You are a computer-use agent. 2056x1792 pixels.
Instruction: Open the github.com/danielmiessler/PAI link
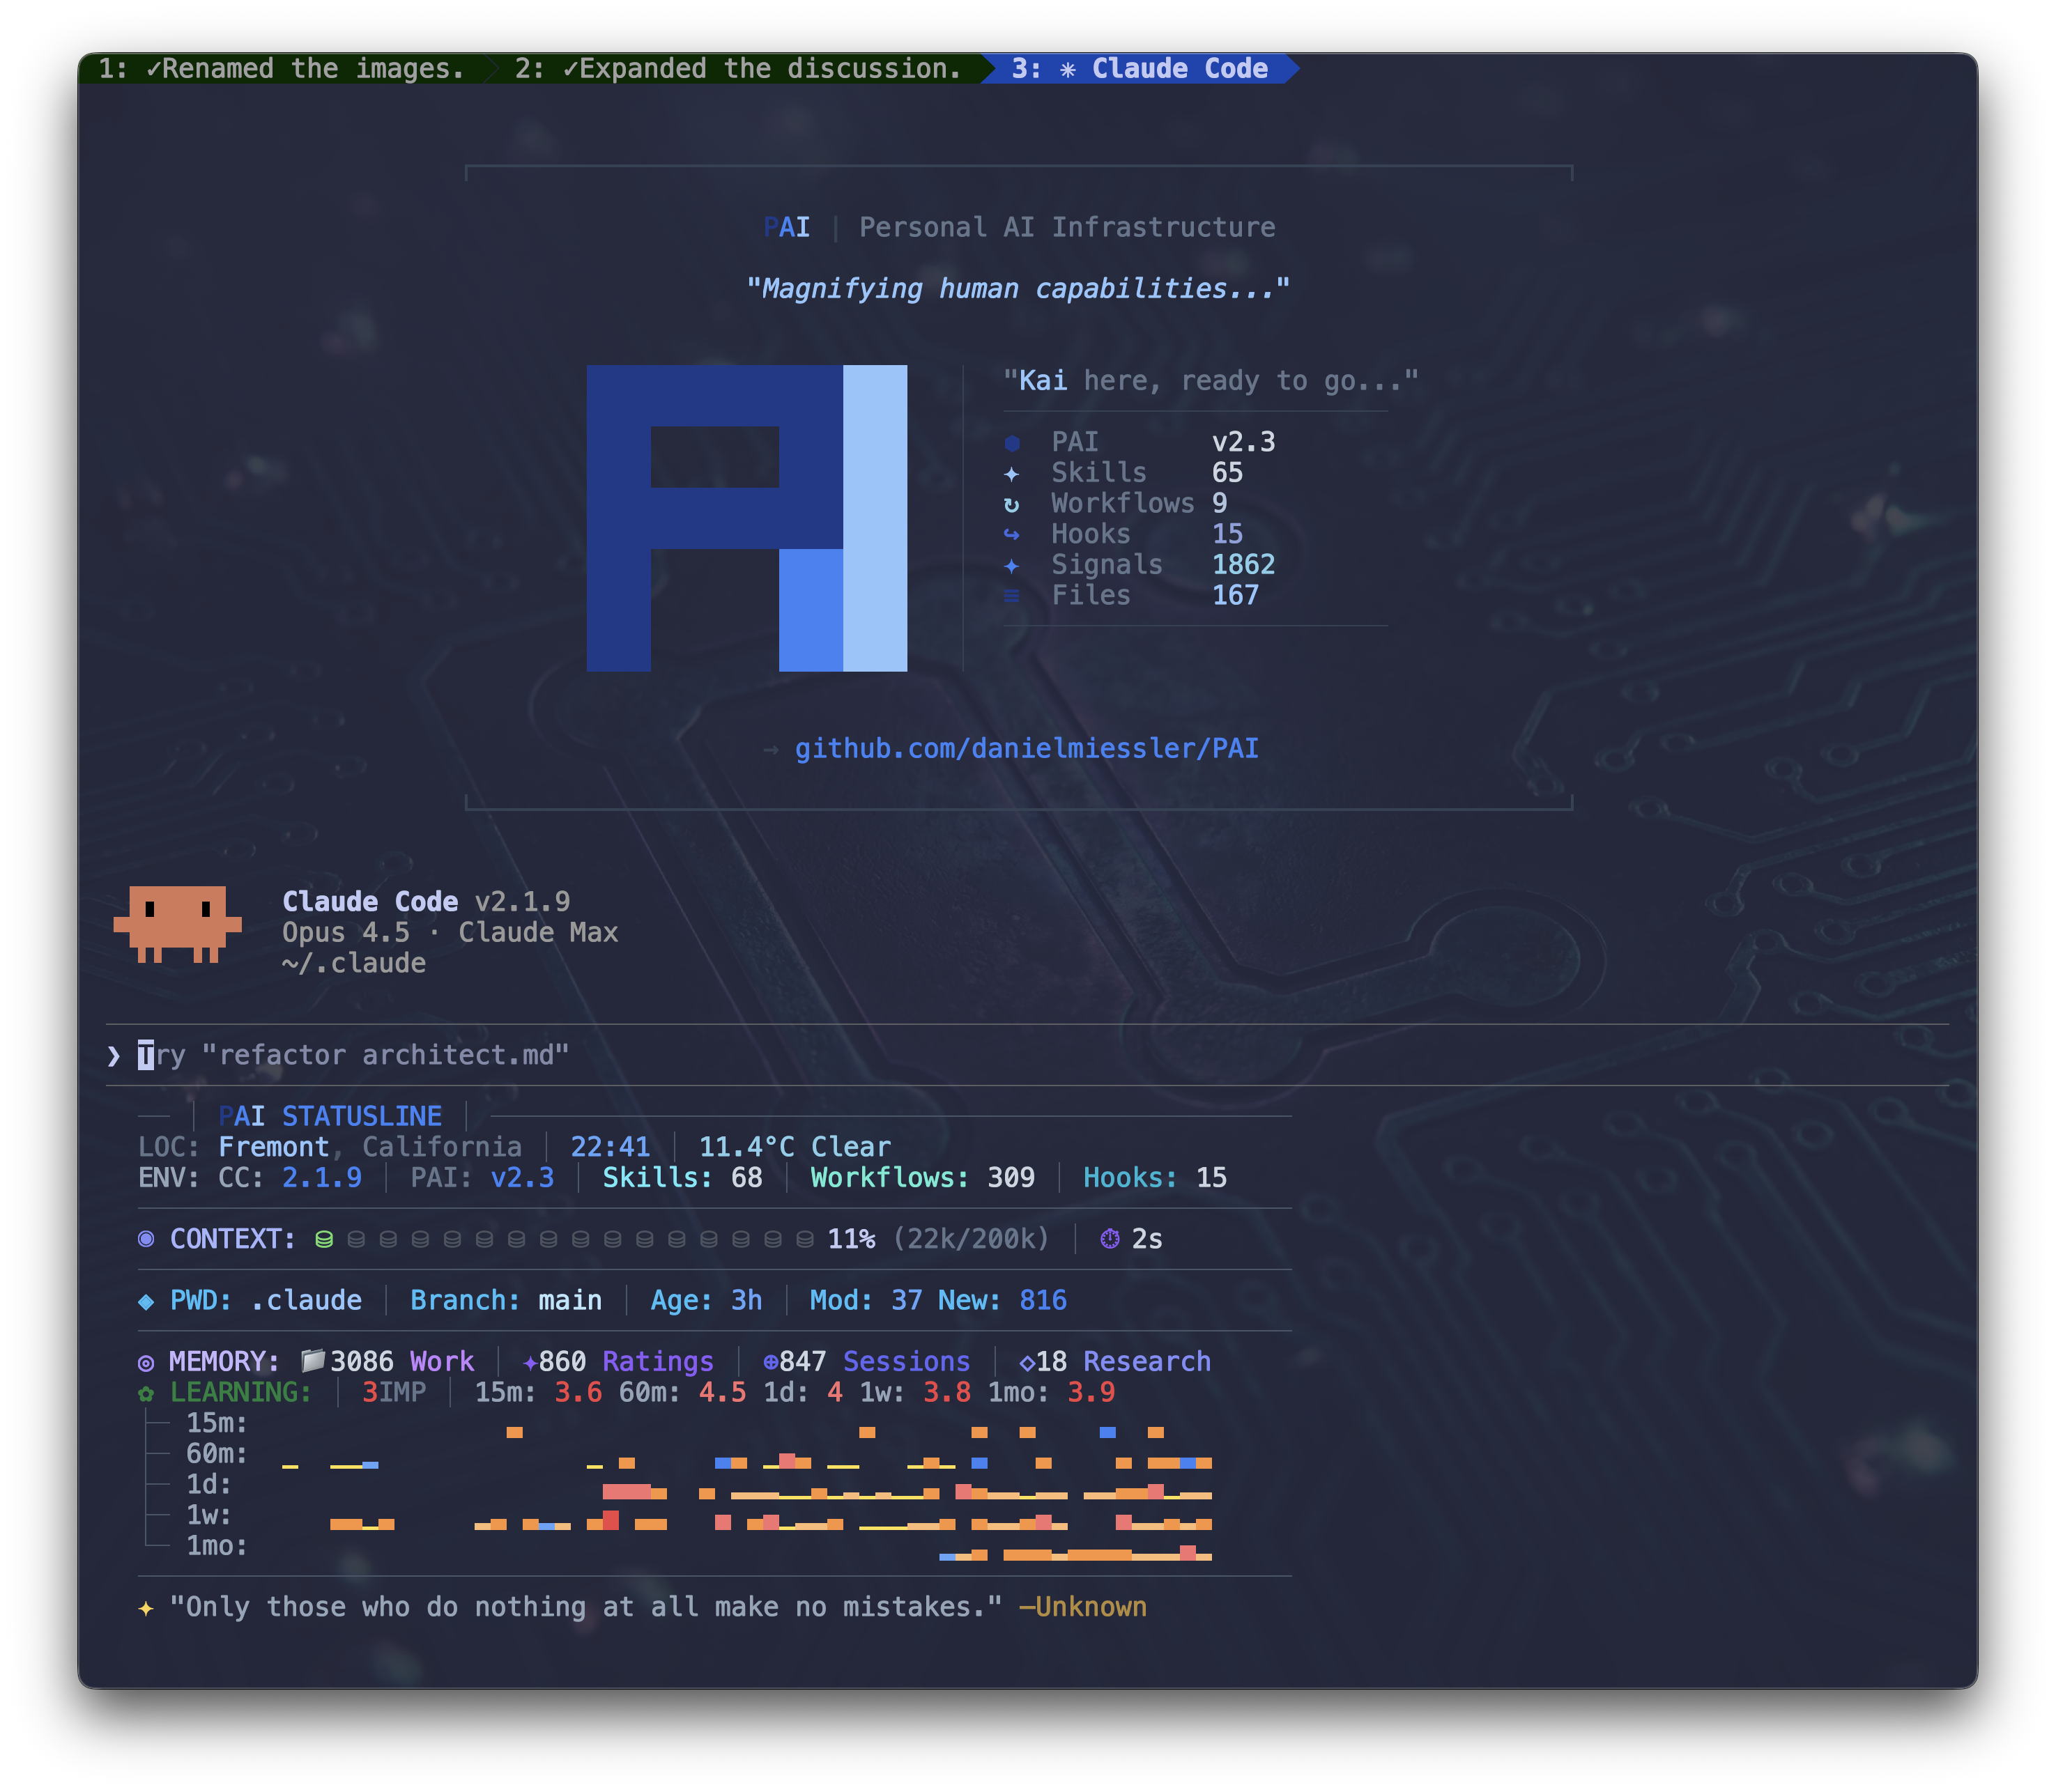pyautogui.click(x=1027, y=748)
